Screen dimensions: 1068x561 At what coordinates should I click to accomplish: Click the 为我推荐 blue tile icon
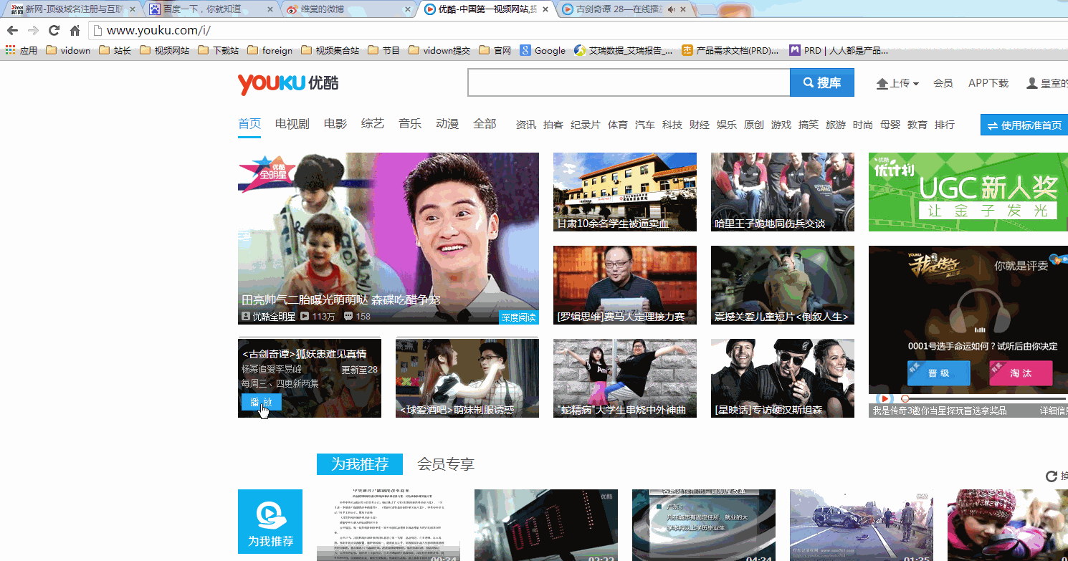click(270, 522)
